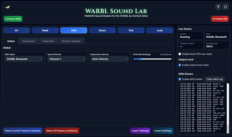Click log row ending 'G#4'

[x=198, y=89]
